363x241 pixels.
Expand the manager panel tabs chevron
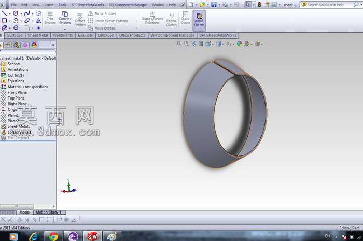point(53,45)
